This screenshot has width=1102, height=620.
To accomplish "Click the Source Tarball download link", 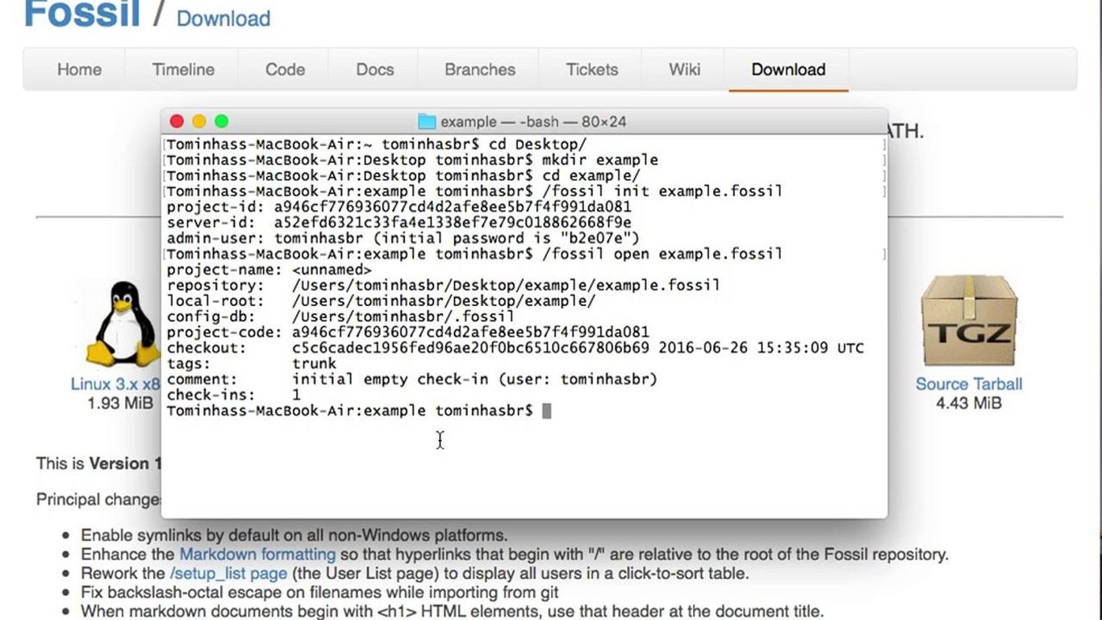I will pos(970,383).
